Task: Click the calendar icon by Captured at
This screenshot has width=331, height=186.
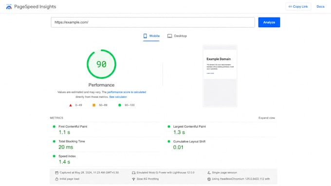Action: 56,173
